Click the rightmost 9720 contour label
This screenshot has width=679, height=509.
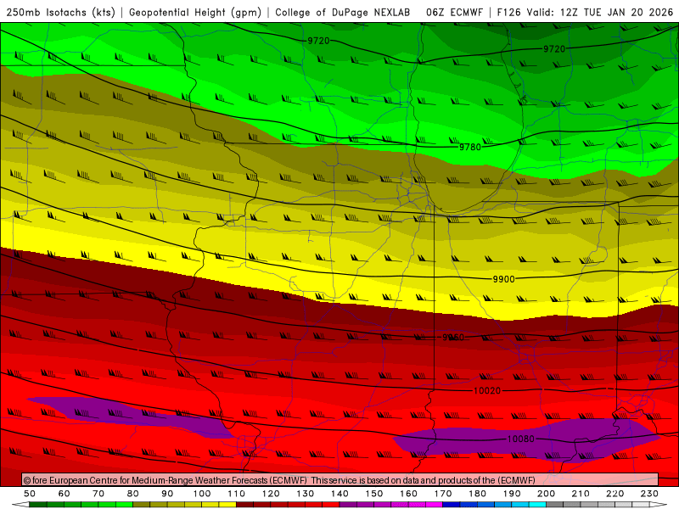point(554,49)
